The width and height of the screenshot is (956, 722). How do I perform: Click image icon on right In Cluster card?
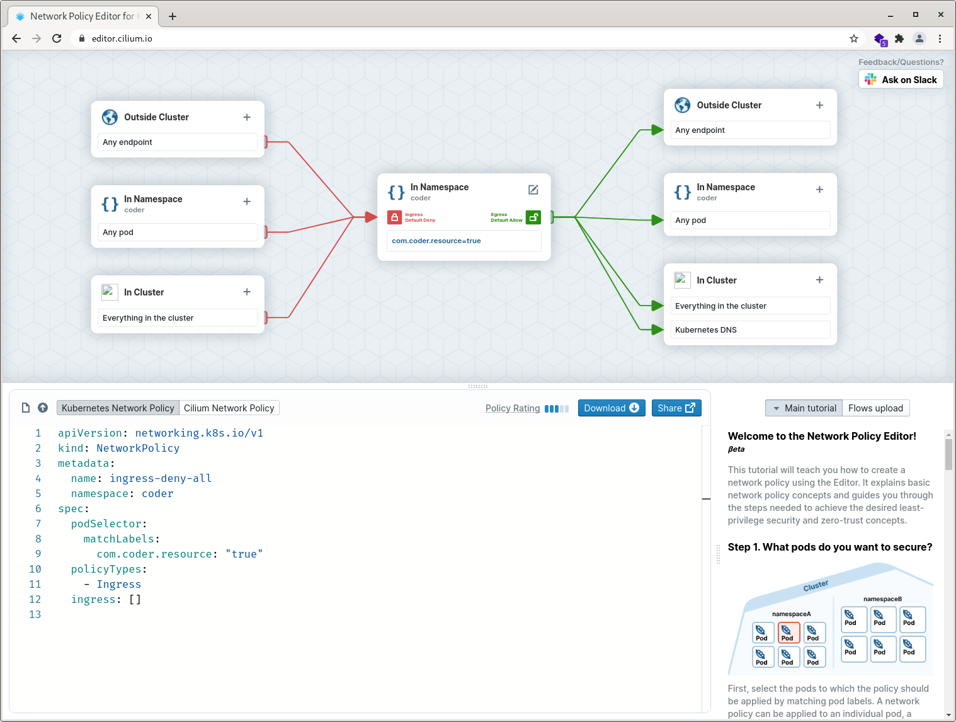pyautogui.click(x=682, y=280)
